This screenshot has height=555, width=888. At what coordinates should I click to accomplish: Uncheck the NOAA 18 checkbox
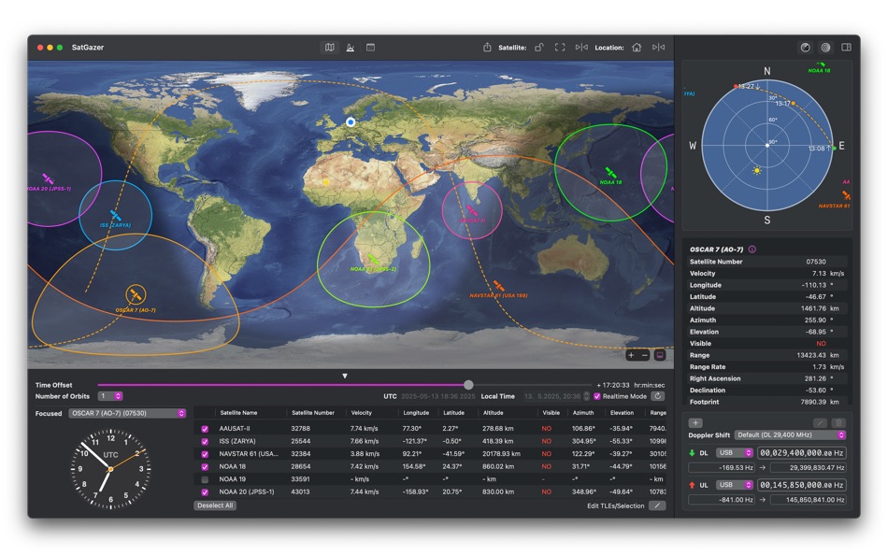[x=205, y=466]
